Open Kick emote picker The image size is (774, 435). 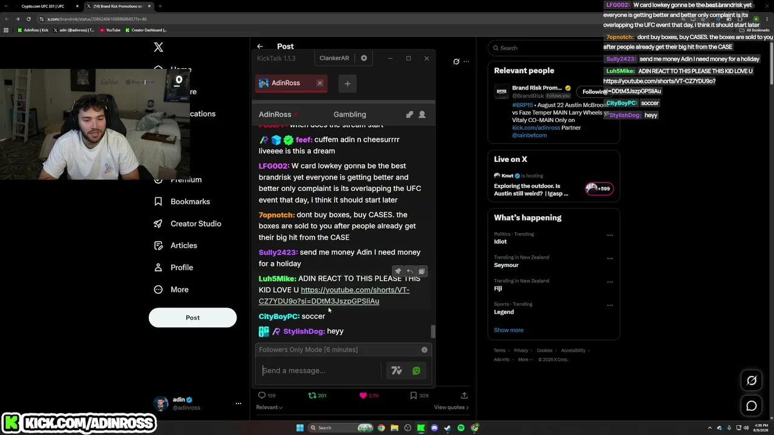click(x=416, y=370)
